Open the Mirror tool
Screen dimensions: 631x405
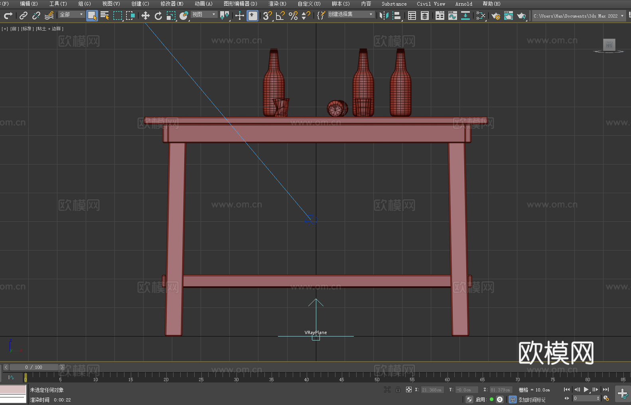(x=384, y=16)
